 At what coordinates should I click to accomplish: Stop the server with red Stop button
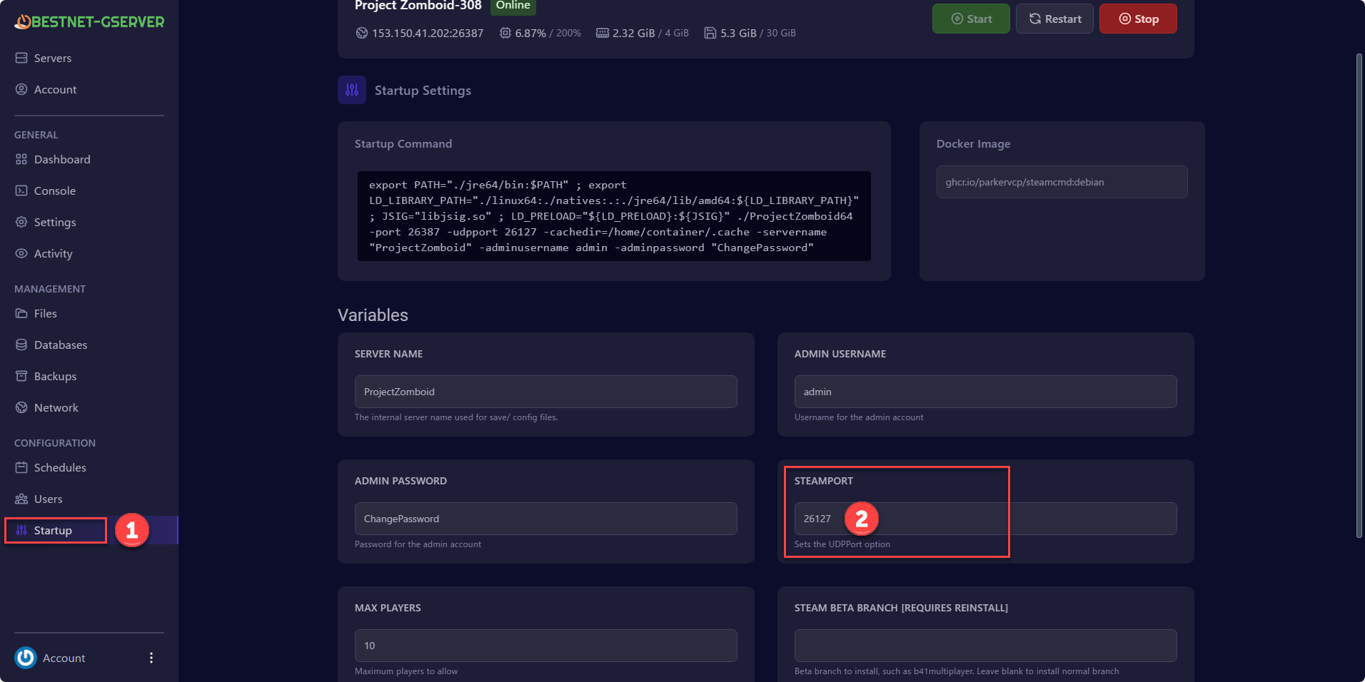(1138, 19)
